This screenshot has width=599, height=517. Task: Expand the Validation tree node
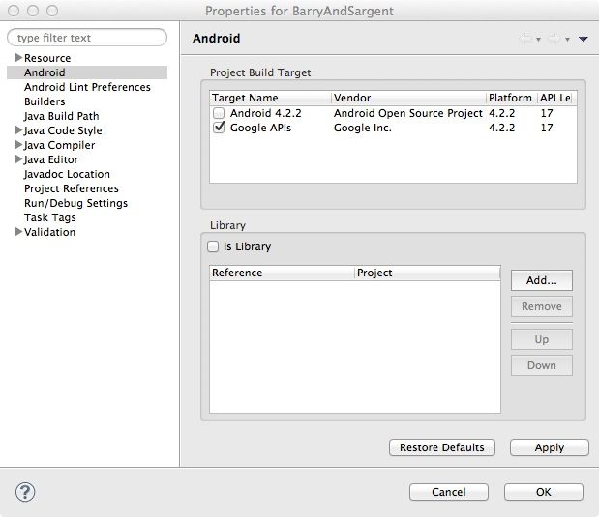click(18, 232)
